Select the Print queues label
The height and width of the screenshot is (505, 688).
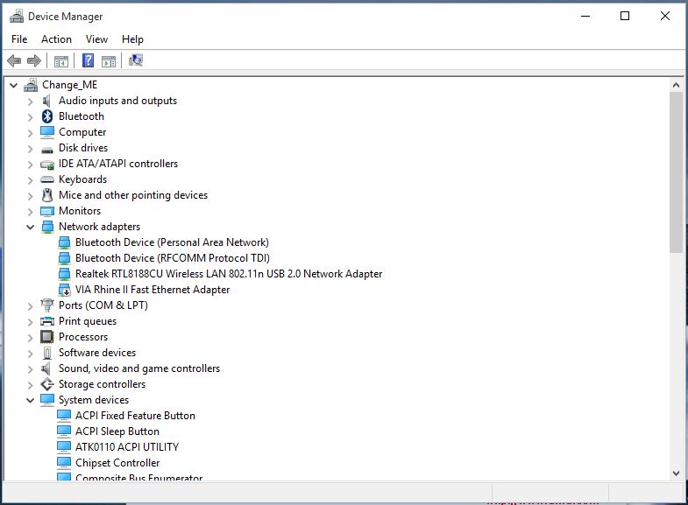point(88,321)
